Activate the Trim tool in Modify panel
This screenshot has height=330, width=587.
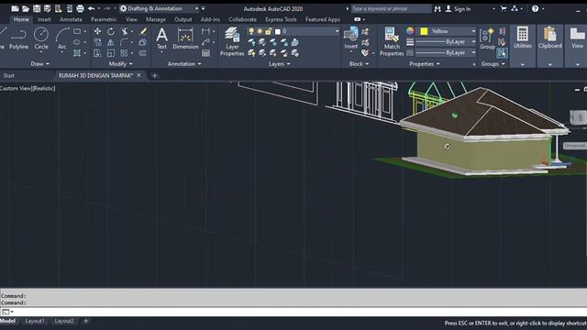pyautogui.click(x=125, y=31)
